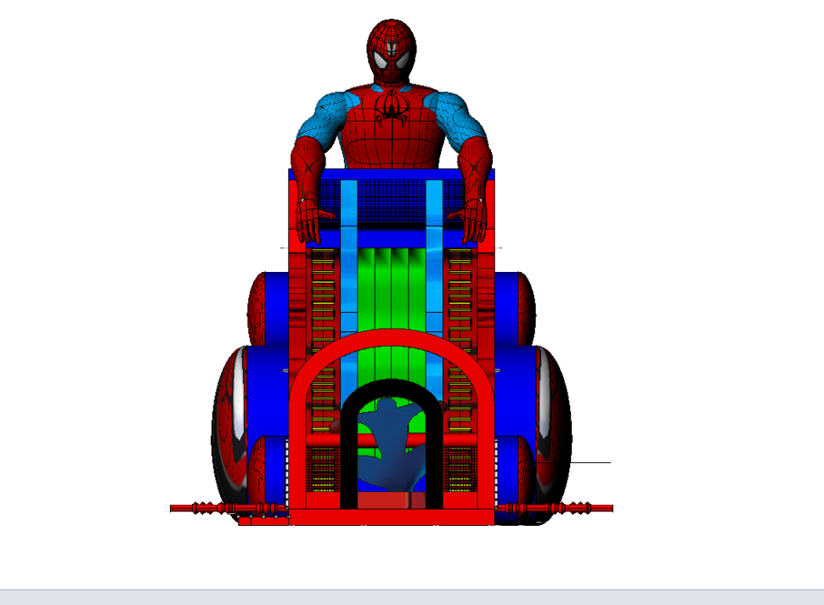The width and height of the screenshot is (824, 605).
Task: Select the right red hand gripping the wall
Action: click(x=472, y=219)
